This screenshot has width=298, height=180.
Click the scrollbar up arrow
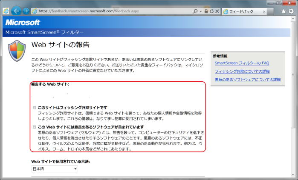click(x=293, y=19)
